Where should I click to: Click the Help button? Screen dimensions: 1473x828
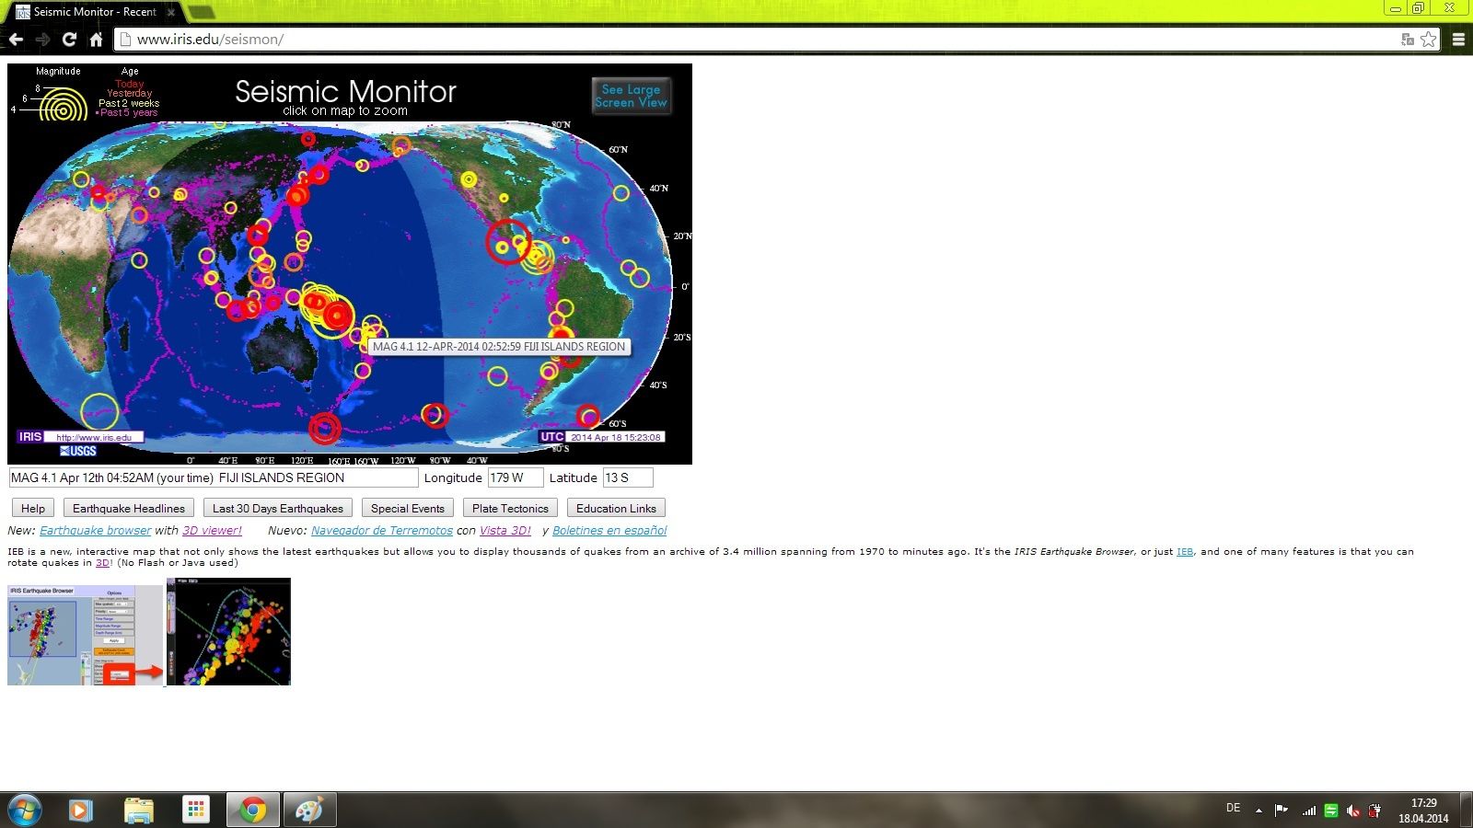pyautogui.click(x=33, y=508)
